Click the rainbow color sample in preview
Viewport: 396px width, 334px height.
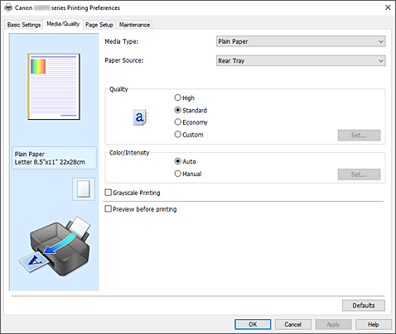click(x=38, y=66)
